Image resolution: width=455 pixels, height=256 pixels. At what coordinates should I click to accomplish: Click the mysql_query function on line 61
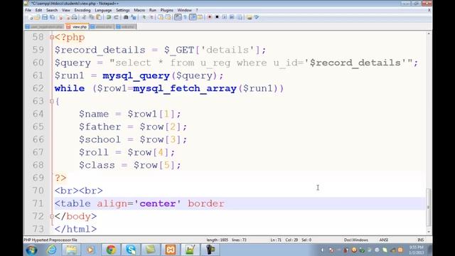(136, 76)
